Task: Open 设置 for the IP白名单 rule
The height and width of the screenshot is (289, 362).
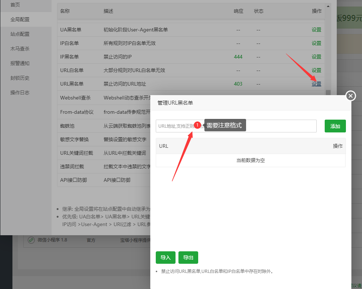Action: coord(316,43)
